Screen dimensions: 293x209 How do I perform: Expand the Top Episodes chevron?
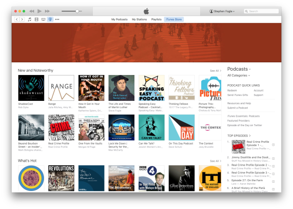[x=250, y=136]
